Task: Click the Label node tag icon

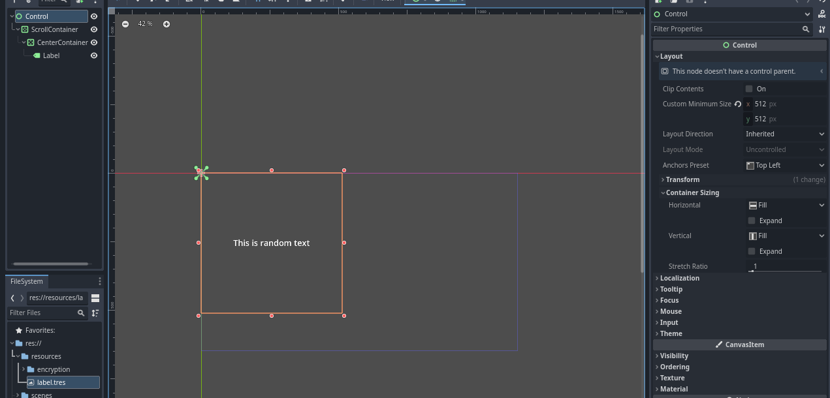Action: point(37,55)
